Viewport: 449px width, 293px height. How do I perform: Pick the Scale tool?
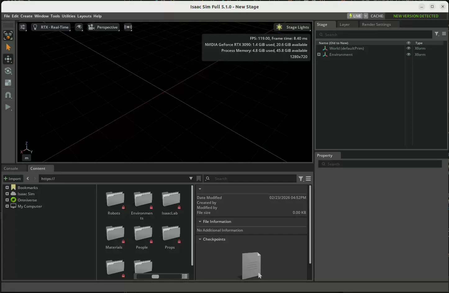(x=8, y=83)
